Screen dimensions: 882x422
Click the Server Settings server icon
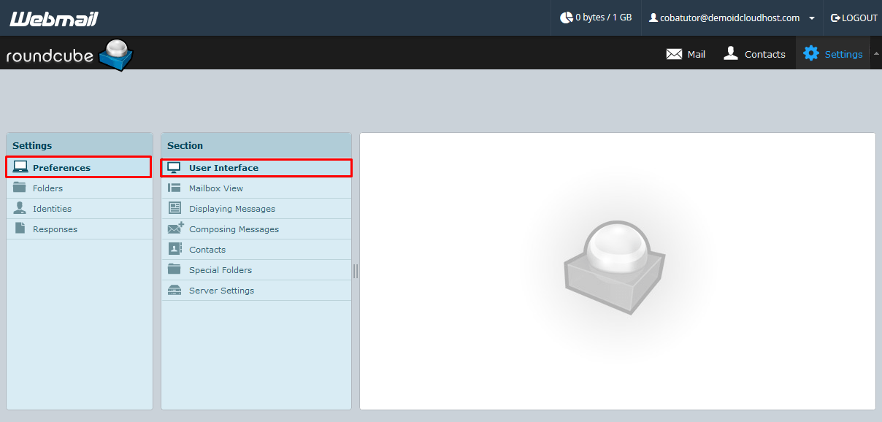tap(175, 290)
